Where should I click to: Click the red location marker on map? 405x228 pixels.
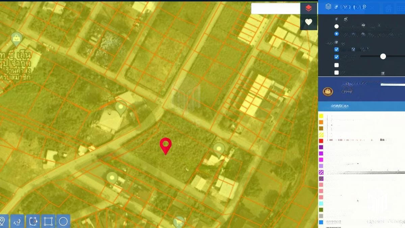point(165,145)
